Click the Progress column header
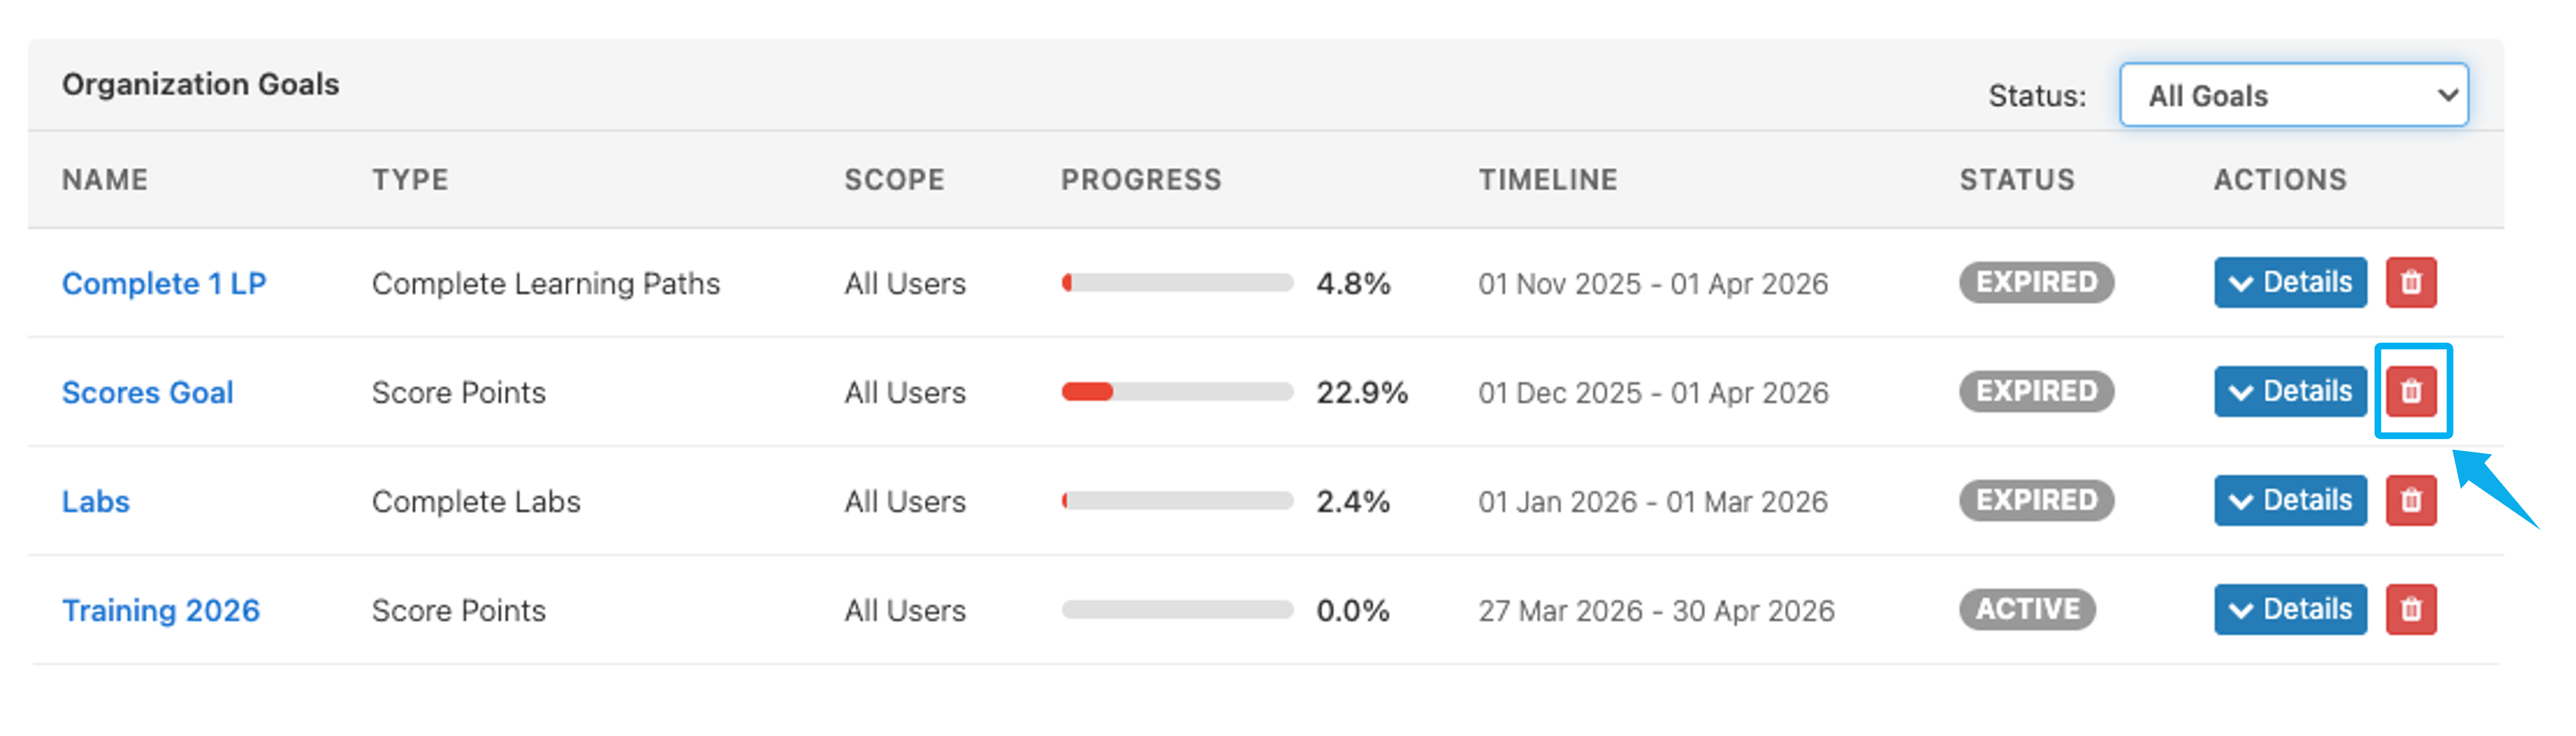 [1141, 180]
